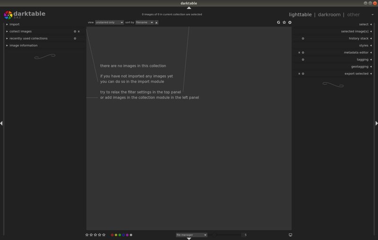Toggle thumbnail overlays star icon in top toolbar

(284, 22)
